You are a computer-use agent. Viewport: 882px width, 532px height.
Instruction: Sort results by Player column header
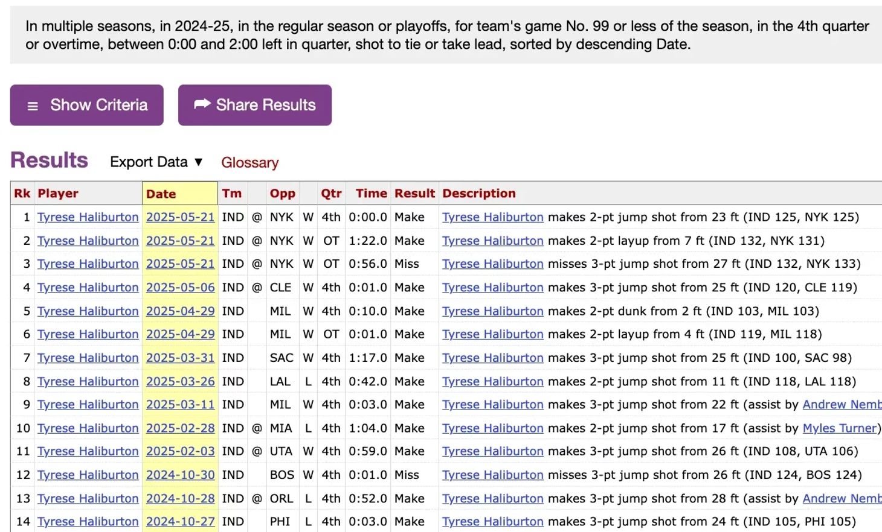[x=58, y=194]
